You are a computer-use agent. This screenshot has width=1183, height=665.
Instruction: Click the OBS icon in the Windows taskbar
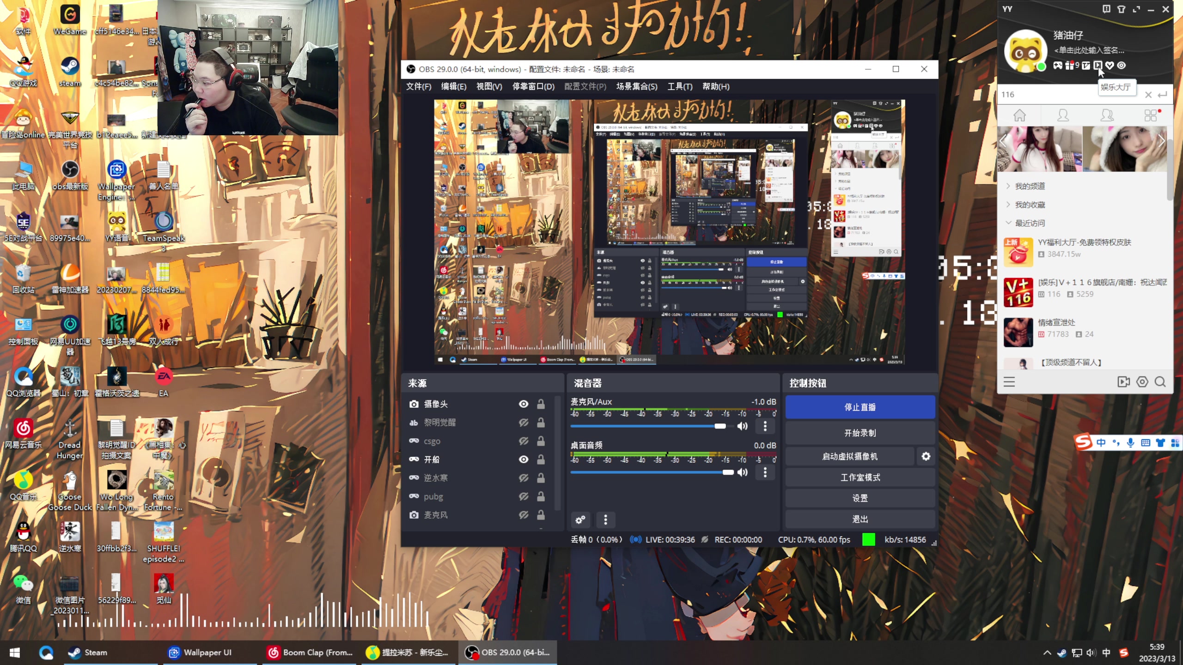pyautogui.click(x=472, y=653)
